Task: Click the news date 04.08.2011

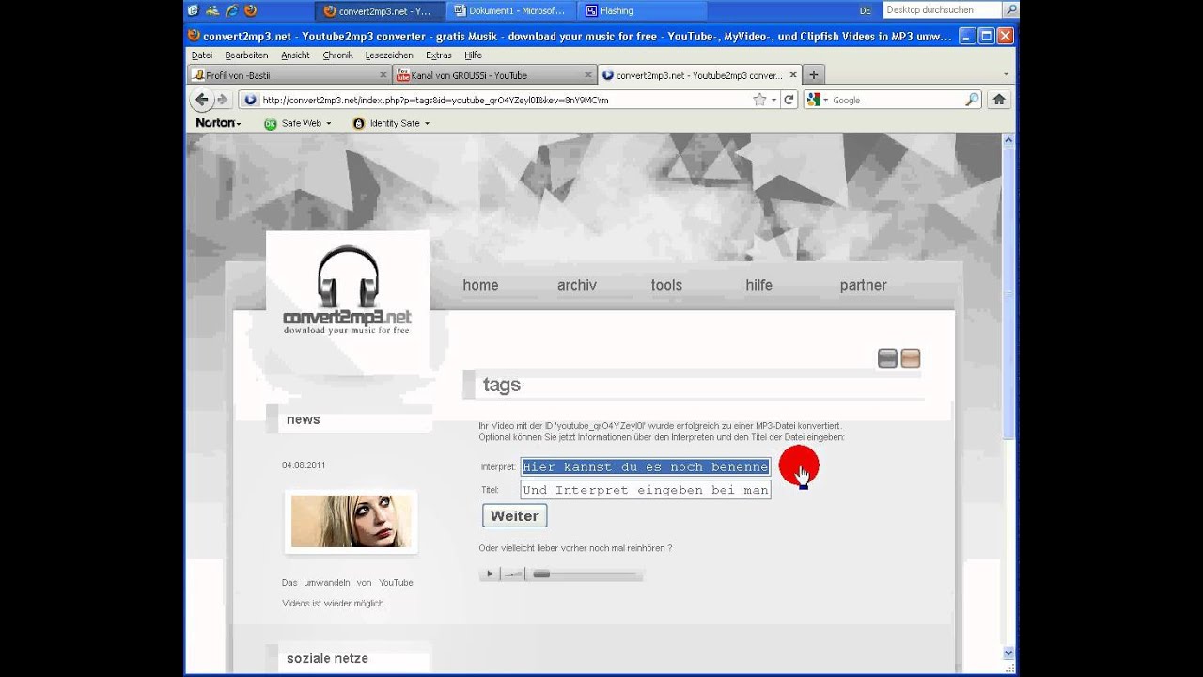Action: 304,465
